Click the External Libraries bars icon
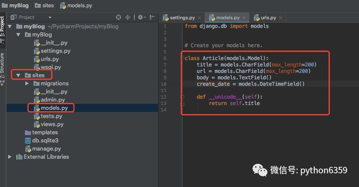 [x=19, y=157]
